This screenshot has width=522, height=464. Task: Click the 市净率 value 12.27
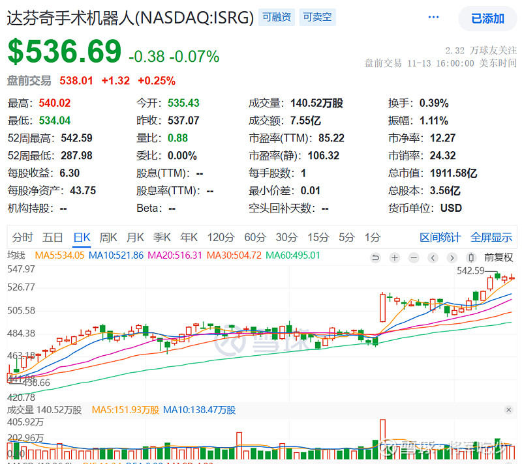443,138
